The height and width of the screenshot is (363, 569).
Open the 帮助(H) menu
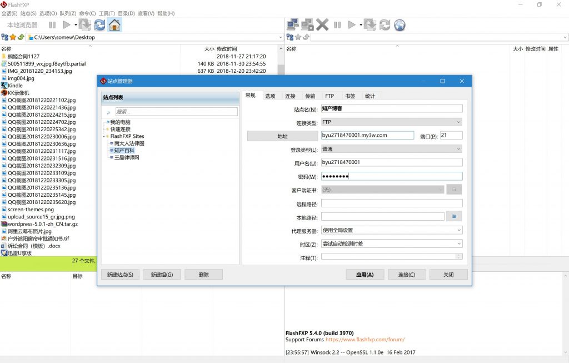pyautogui.click(x=166, y=13)
